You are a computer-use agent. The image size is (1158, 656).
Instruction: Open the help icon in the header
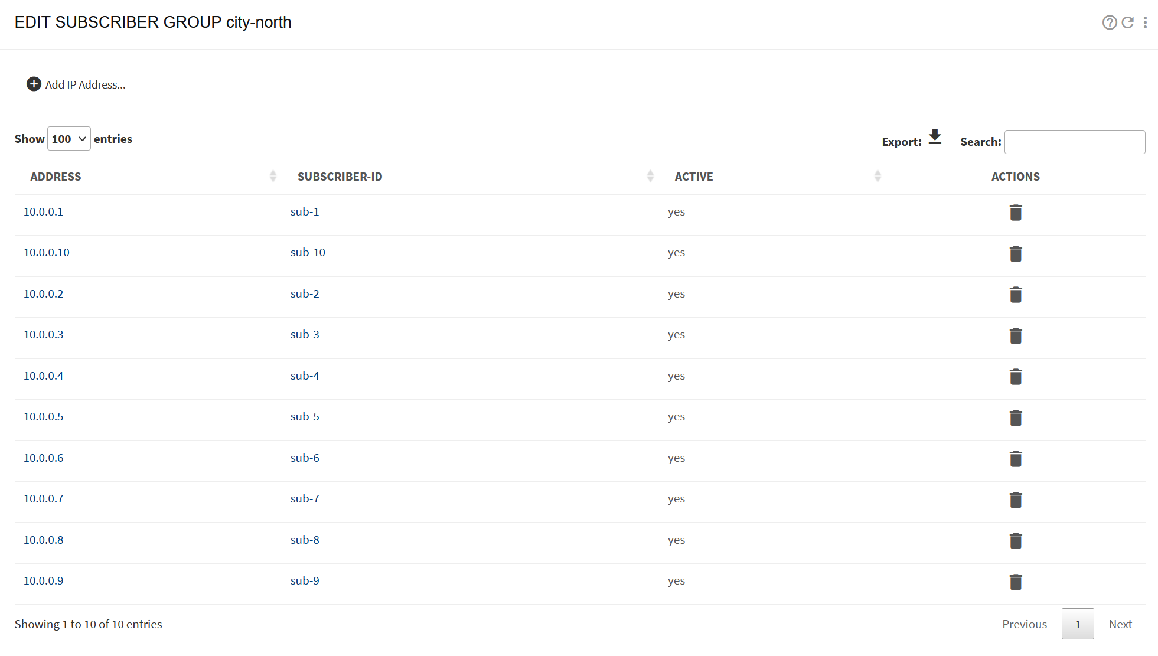click(x=1110, y=22)
